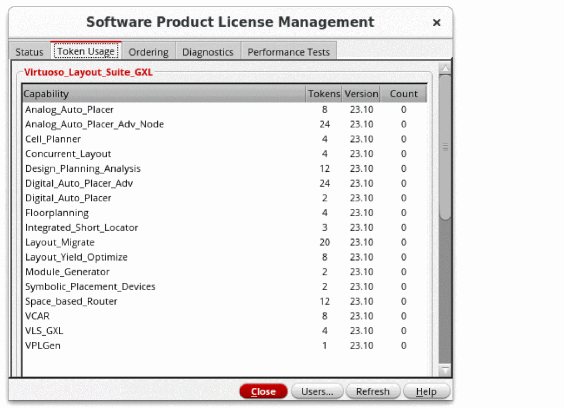Sort by the Tokens column header

324,94
